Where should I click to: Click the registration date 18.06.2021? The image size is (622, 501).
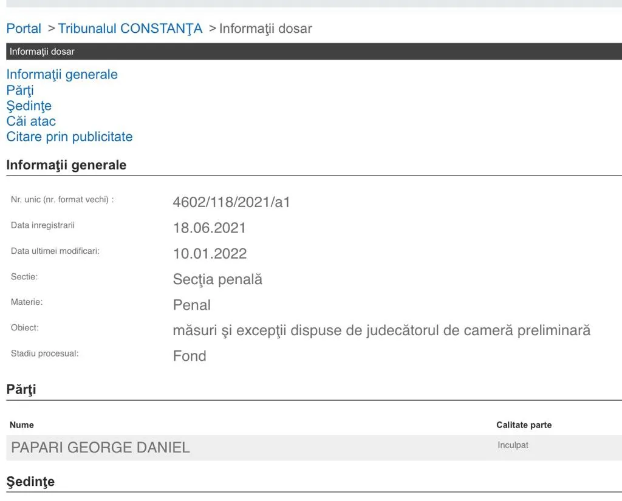coord(210,228)
